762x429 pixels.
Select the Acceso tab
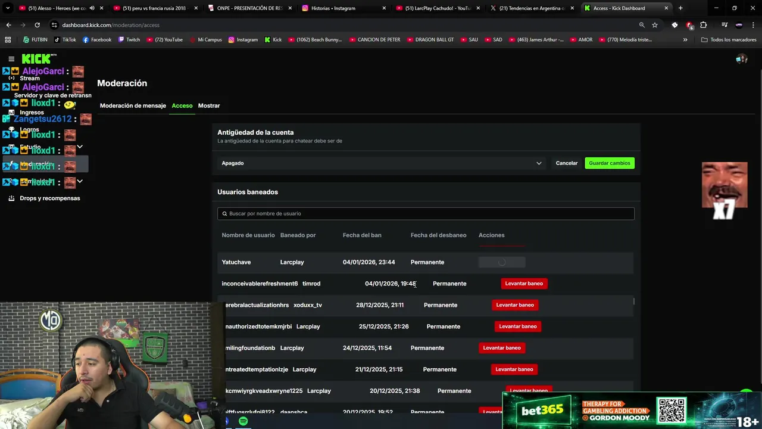pos(182,105)
